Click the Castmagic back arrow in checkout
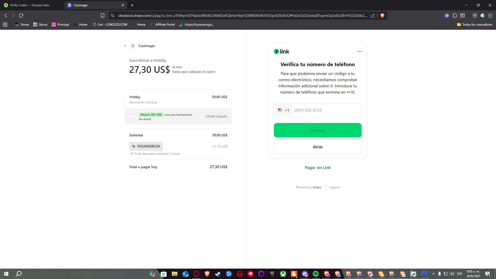Image resolution: width=496 pixels, height=279 pixels. (125, 46)
